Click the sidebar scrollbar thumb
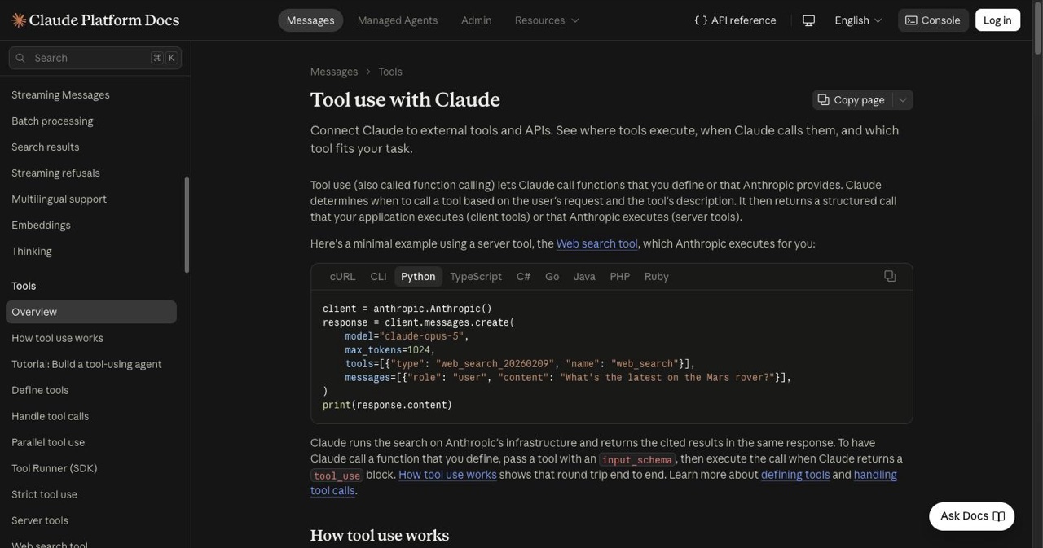The width and height of the screenshot is (1043, 548). [x=187, y=225]
